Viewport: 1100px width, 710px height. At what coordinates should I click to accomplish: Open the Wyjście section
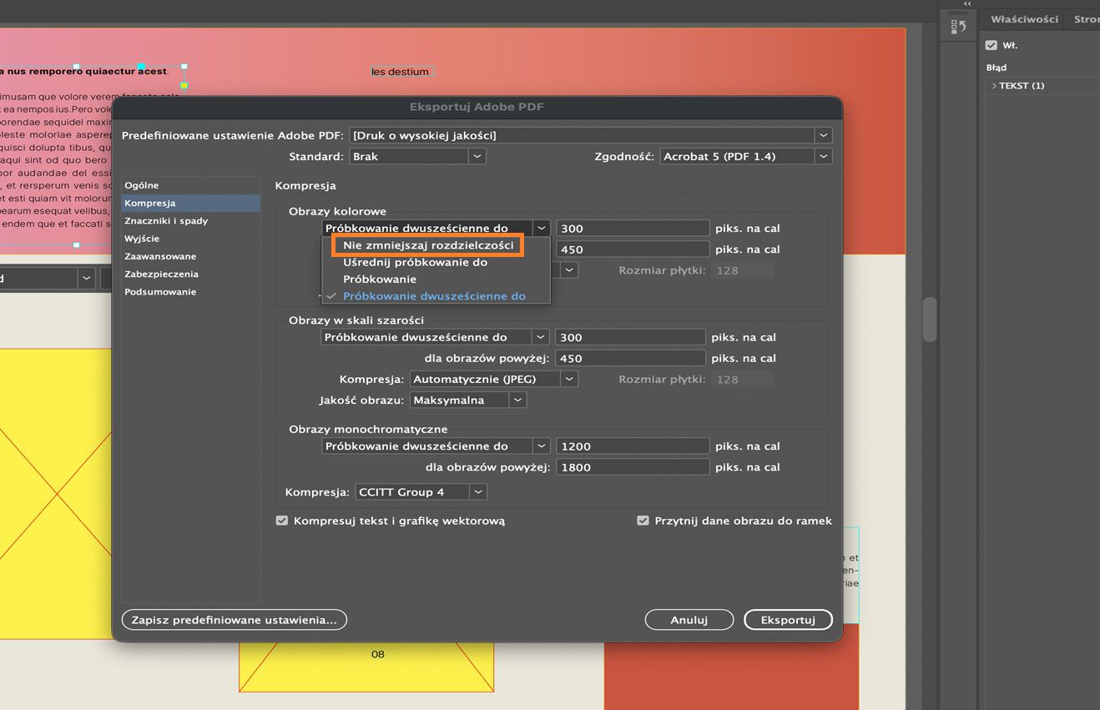click(190, 239)
